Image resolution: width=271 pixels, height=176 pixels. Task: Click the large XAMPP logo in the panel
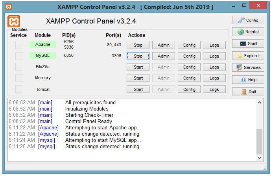(14, 21)
